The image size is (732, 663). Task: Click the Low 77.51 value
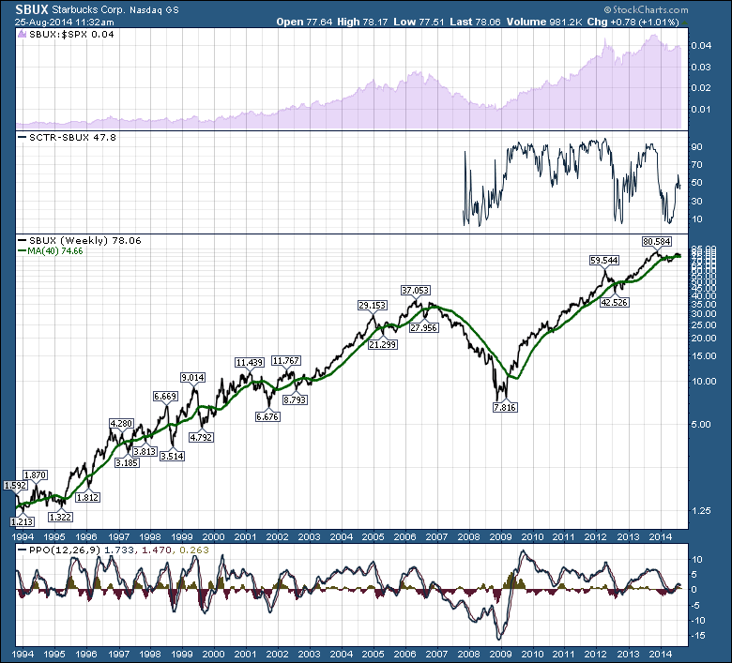coord(419,22)
